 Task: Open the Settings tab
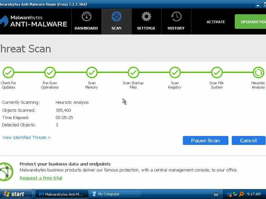click(146, 22)
